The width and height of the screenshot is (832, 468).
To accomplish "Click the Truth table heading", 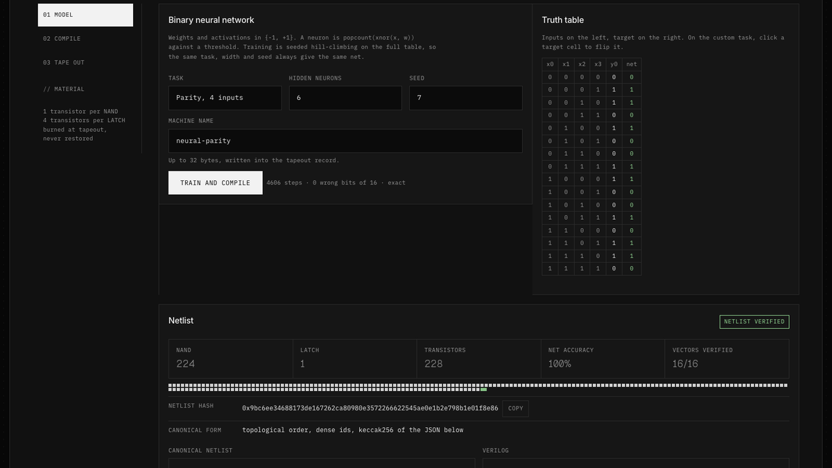I will tap(563, 20).
